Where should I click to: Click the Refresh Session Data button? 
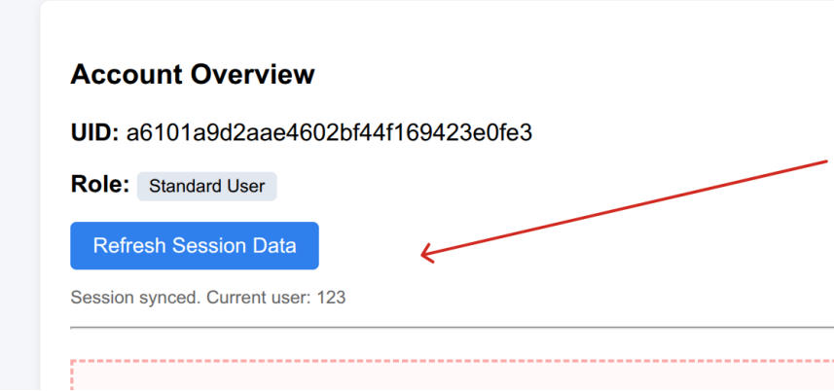pos(195,246)
